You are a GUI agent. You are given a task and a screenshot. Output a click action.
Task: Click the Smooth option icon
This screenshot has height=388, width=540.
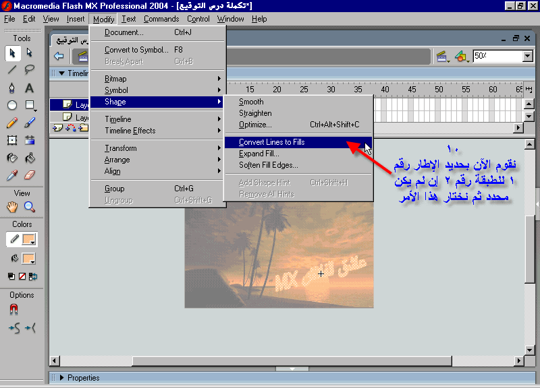14,328
